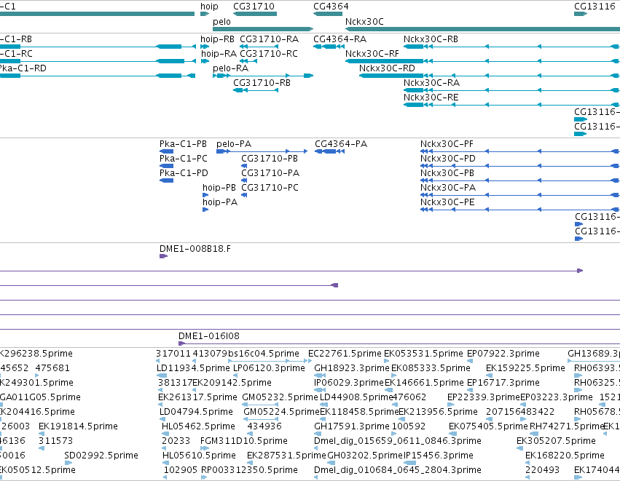The image size is (620, 481).
Task: Click the LP06120.3prime EST label
Action: pos(269,368)
